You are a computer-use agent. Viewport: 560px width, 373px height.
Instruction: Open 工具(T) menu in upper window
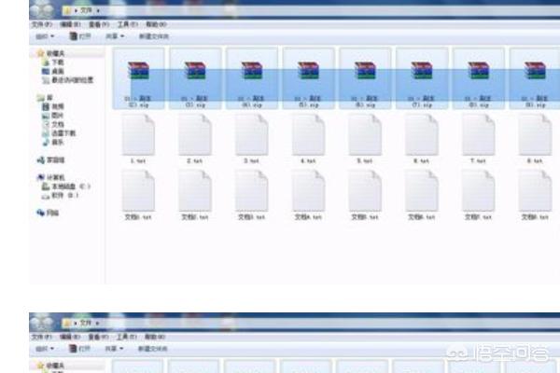tap(128, 24)
